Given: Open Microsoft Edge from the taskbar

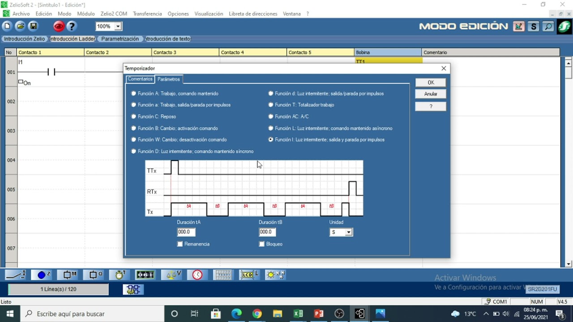Looking at the screenshot, I should click(236, 314).
